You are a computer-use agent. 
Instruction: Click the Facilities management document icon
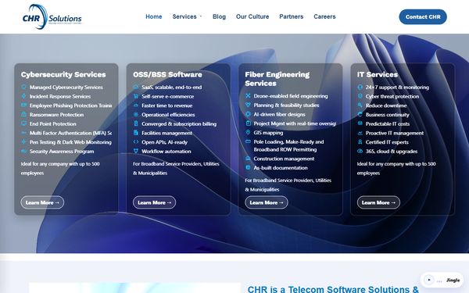pos(136,133)
